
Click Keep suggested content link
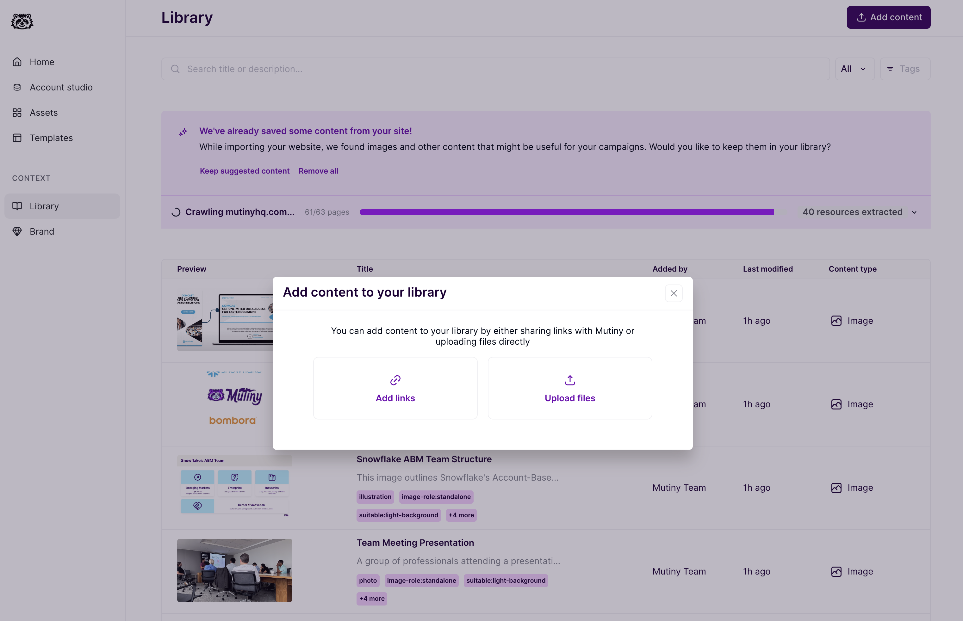coord(245,171)
